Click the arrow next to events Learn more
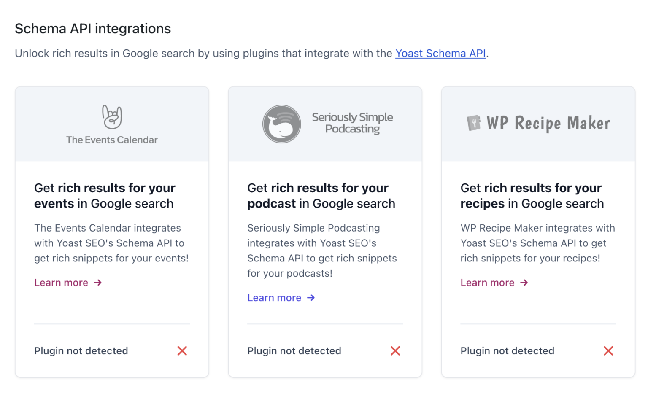 (x=98, y=283)
